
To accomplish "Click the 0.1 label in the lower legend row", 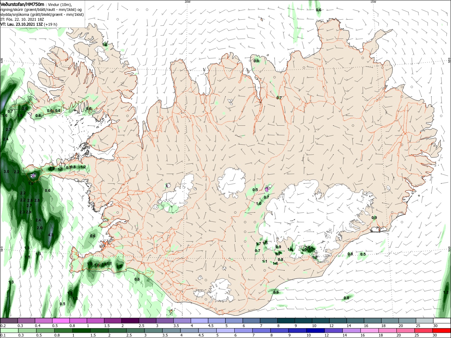I will [x=3, y=336].
